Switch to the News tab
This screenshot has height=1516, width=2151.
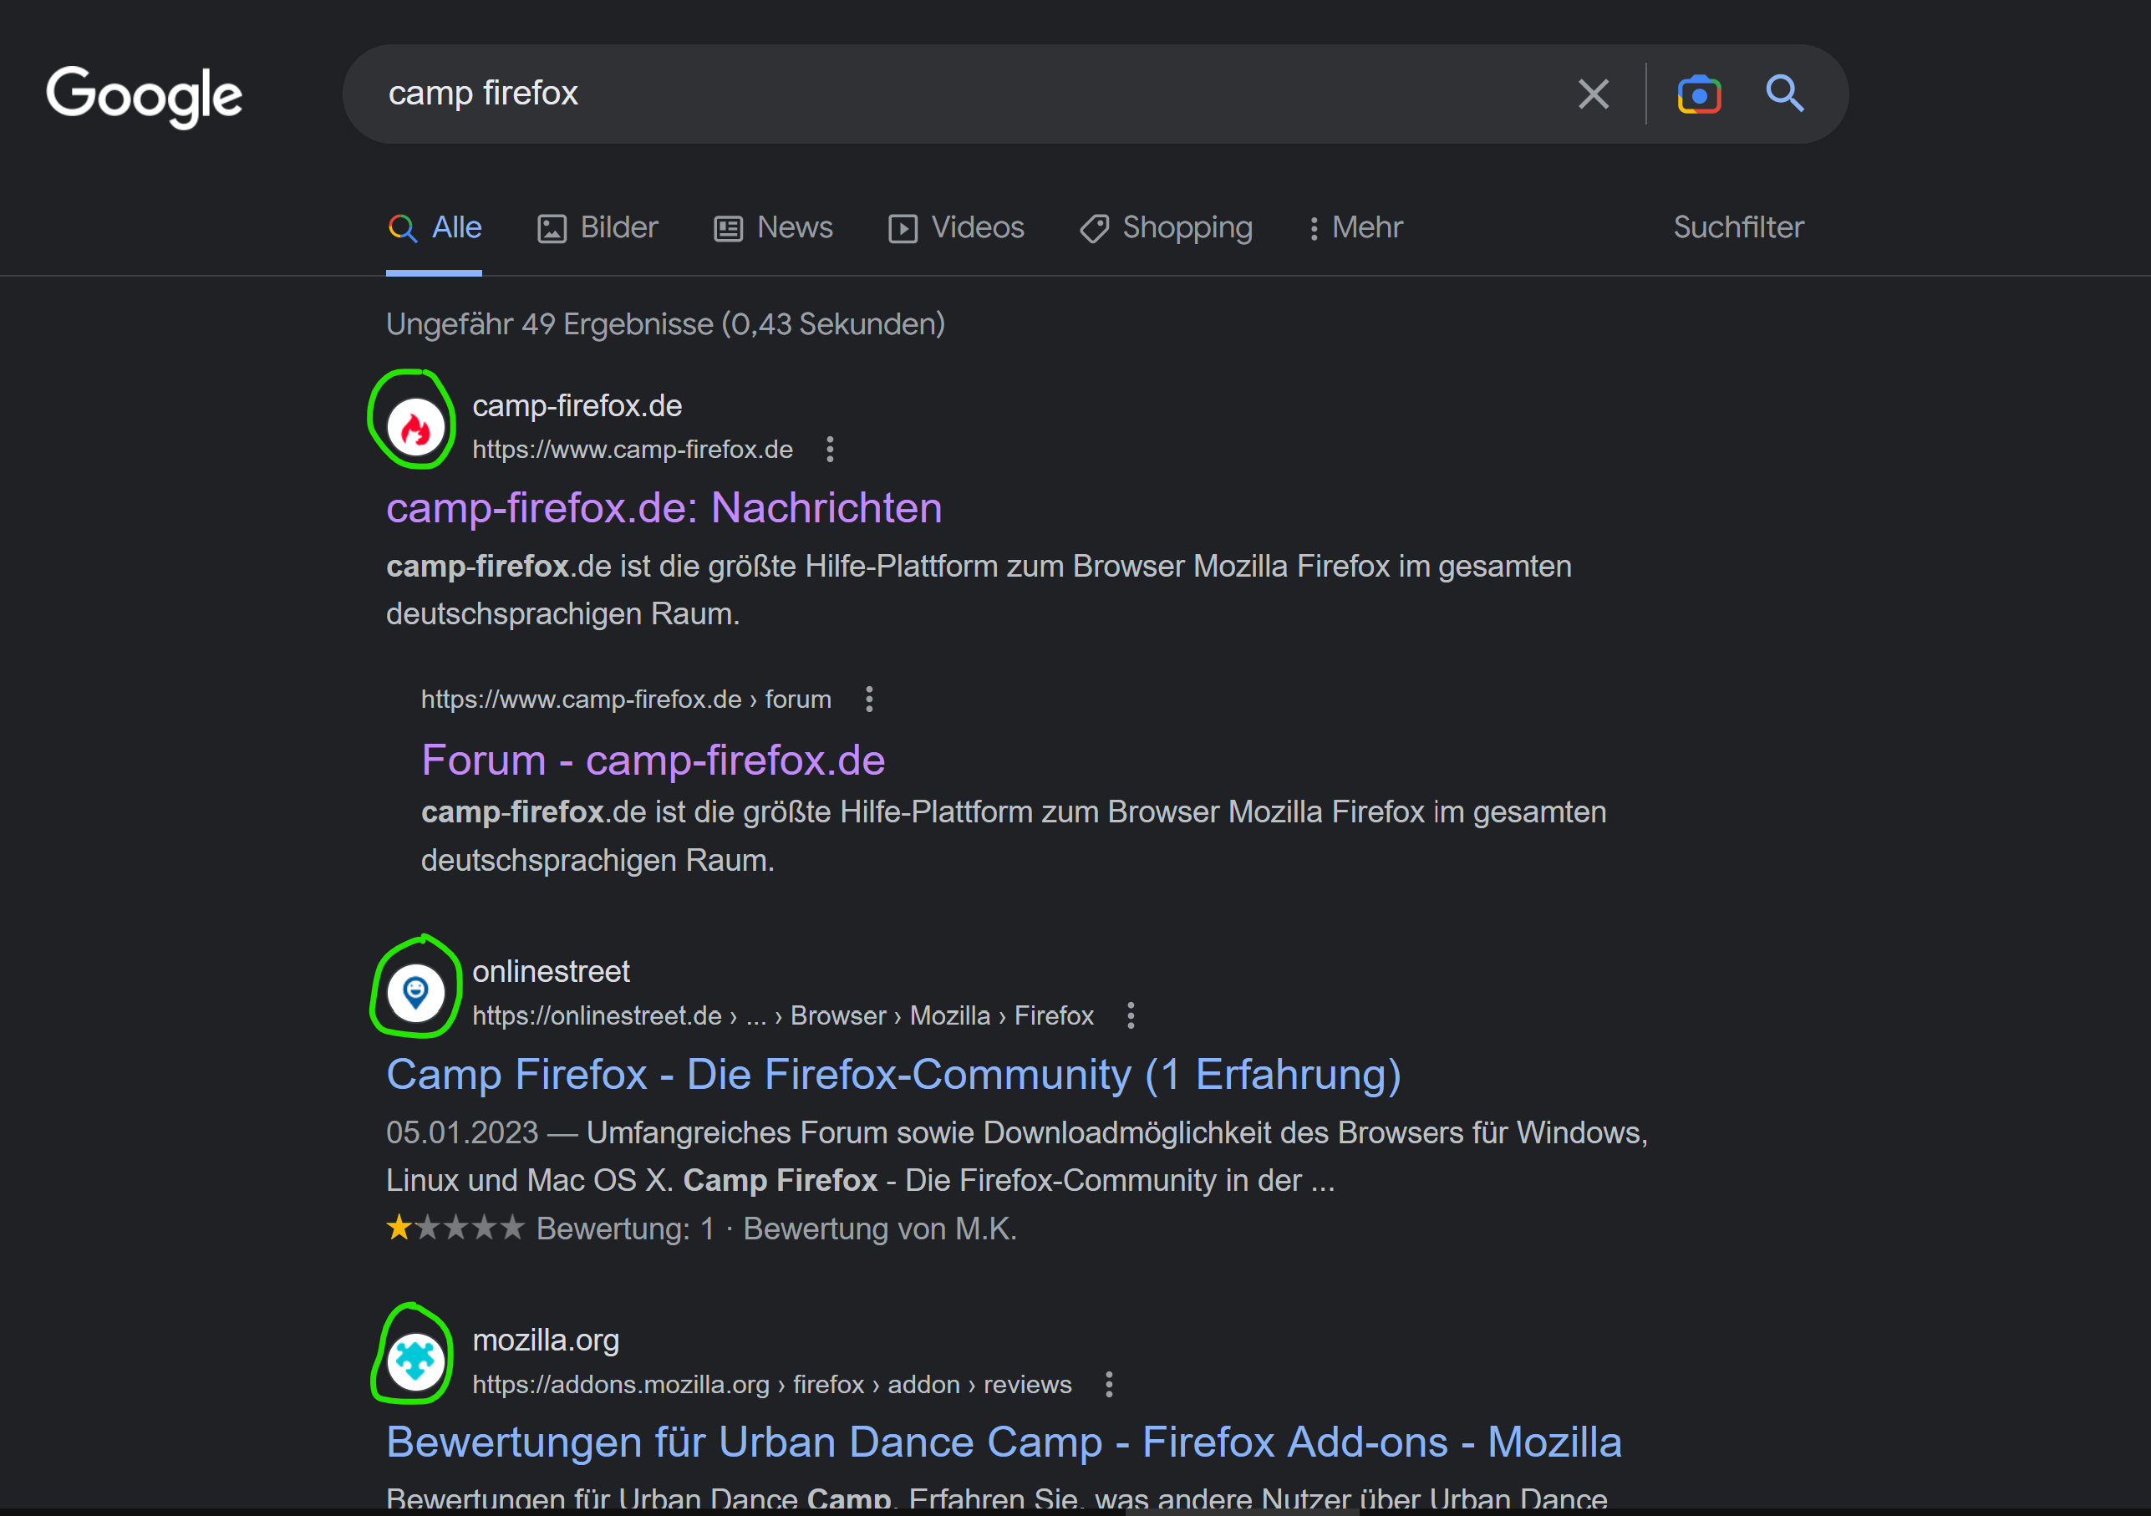point(774,227)
